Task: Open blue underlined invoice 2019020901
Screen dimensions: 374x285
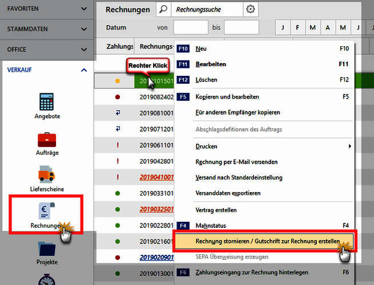Action: [156, 258]
